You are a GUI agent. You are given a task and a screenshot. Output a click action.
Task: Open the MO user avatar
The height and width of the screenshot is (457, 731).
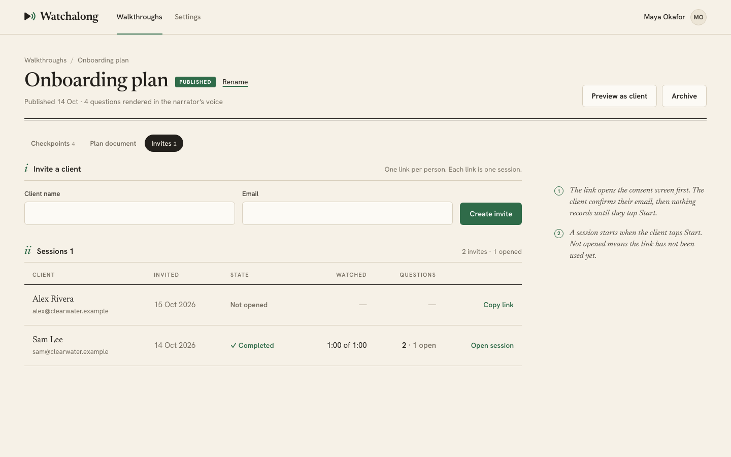(699, 17)
